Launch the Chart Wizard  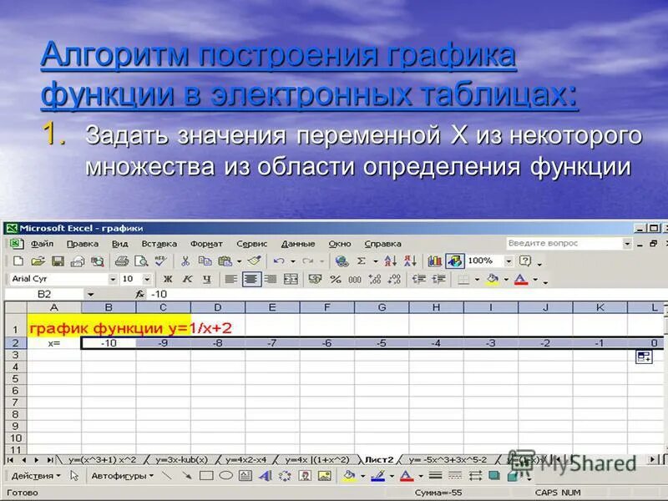[x=435, y=259]
